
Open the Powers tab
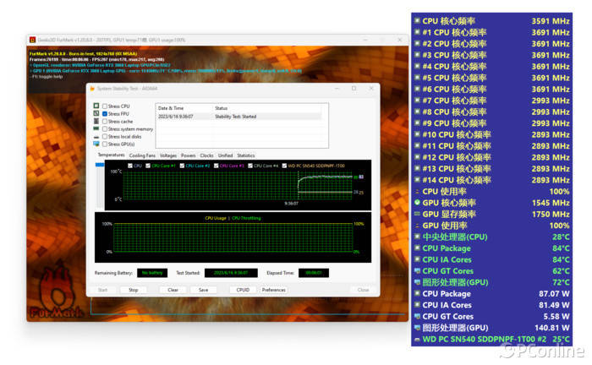pos(188,155)
